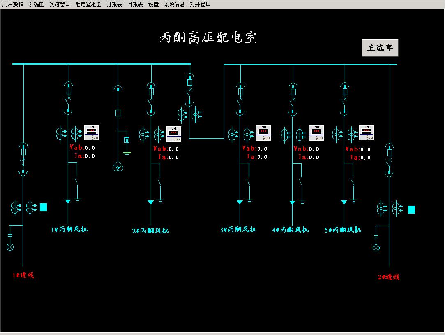Open the 配电室柜图 menu
This screenshot has height=335, width=445.
click(88, 4)
